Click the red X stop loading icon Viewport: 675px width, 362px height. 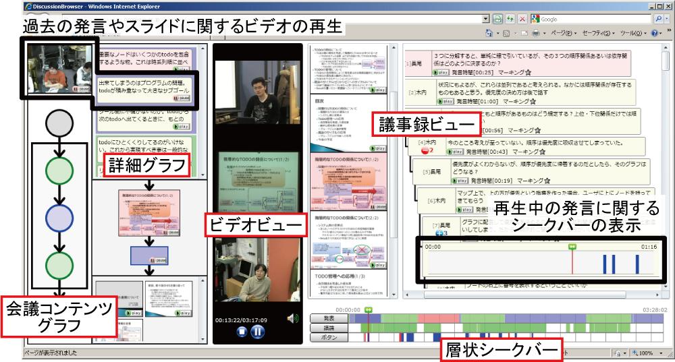point(522,19)
